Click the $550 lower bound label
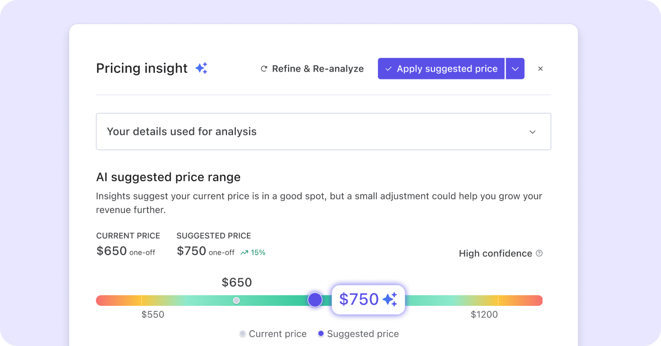This screenshot has height=346, width=661. 153,315
